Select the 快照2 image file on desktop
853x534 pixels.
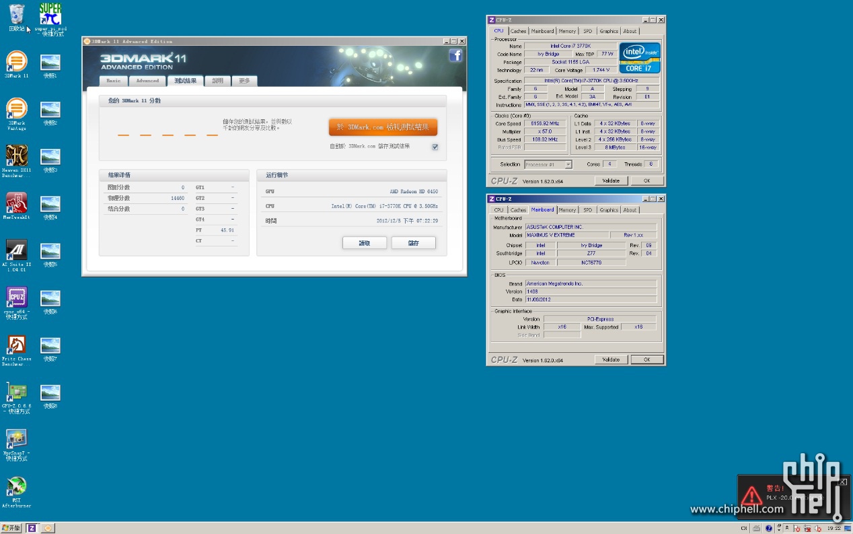point(50,113)
